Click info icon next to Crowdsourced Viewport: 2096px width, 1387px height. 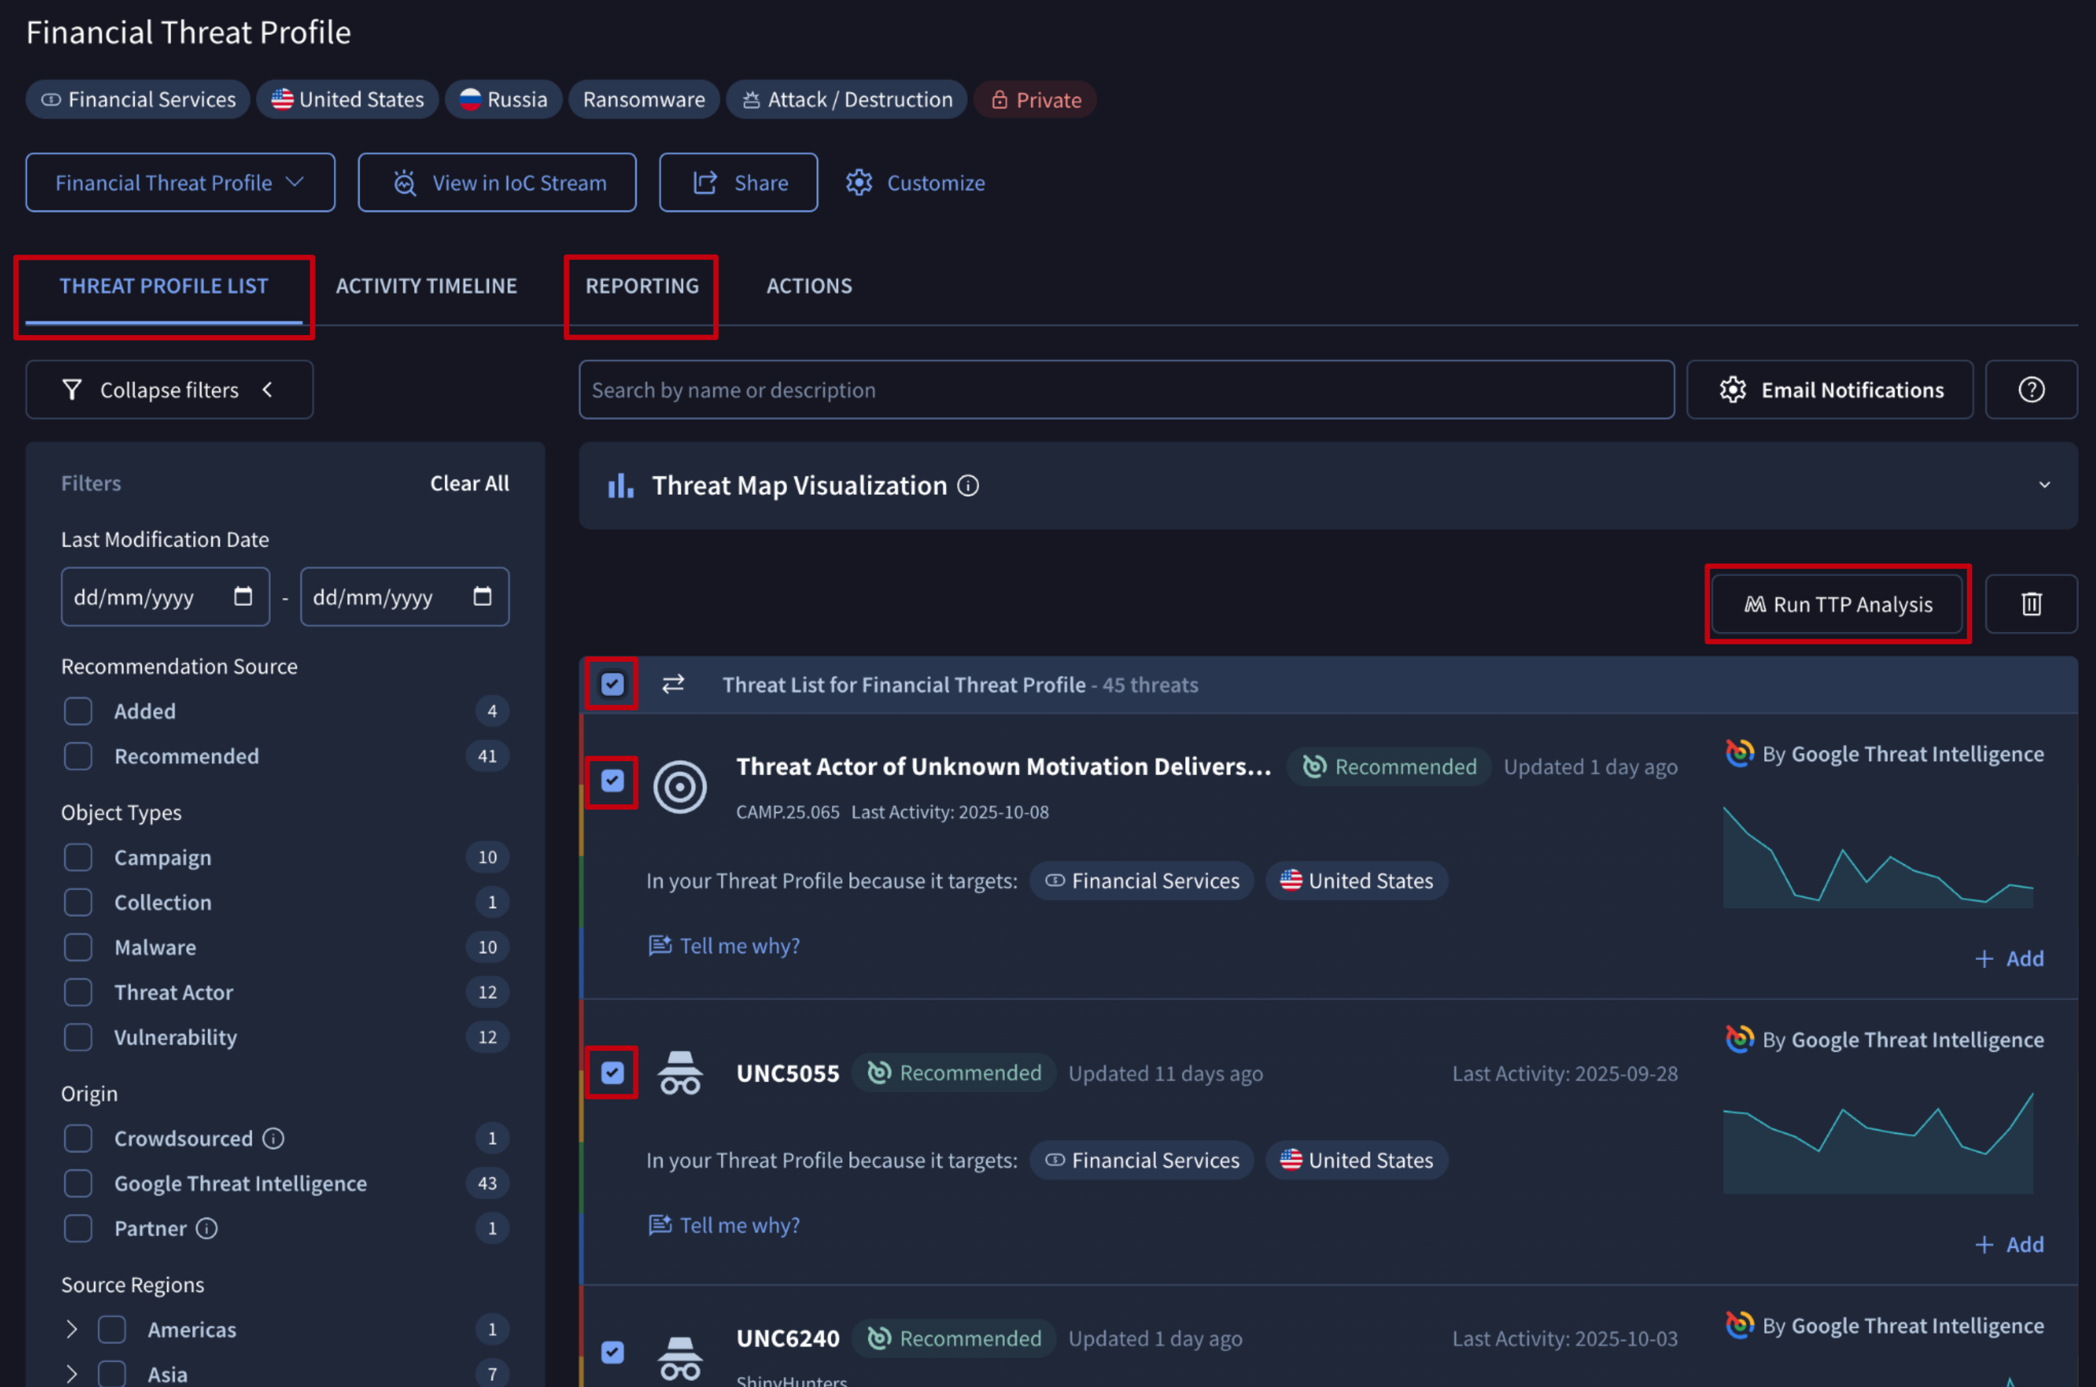point(274,1139)
